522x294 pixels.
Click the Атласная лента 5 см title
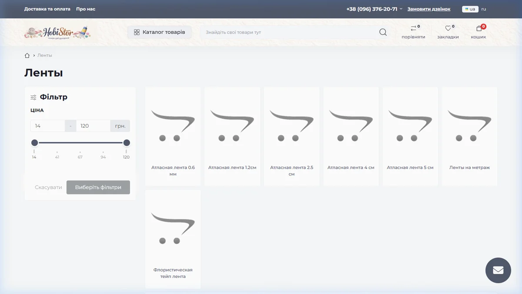point(410,167)
